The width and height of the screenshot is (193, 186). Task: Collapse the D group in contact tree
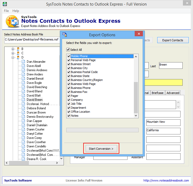13,57
